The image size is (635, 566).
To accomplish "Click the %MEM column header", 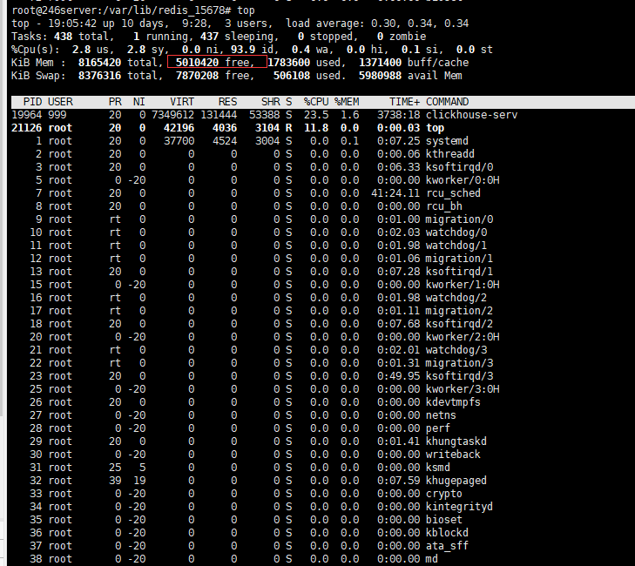I will [347, 102].
